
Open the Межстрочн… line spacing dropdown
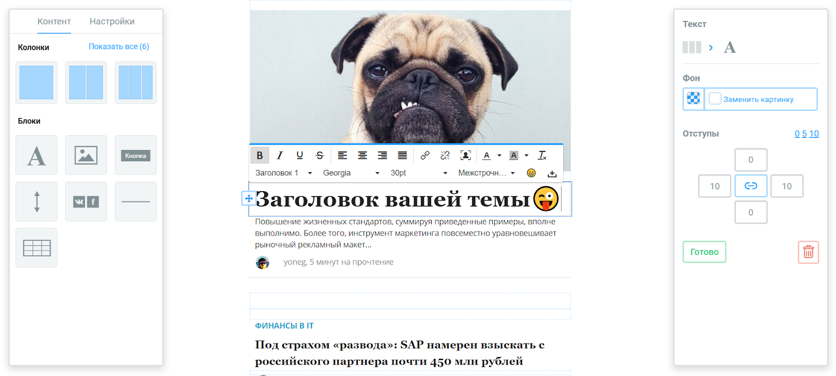click(486, 173)
